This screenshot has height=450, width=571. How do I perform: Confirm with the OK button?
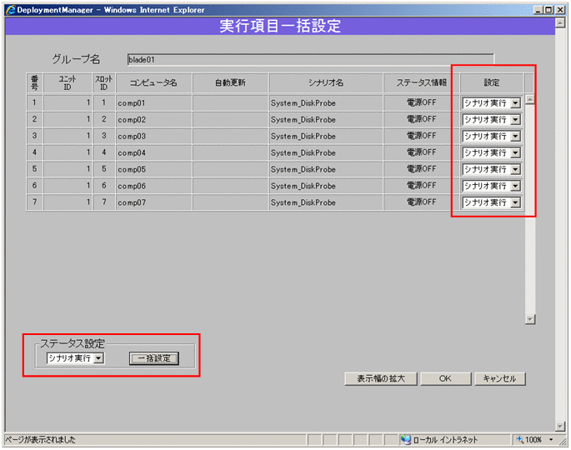pos(445,378)
